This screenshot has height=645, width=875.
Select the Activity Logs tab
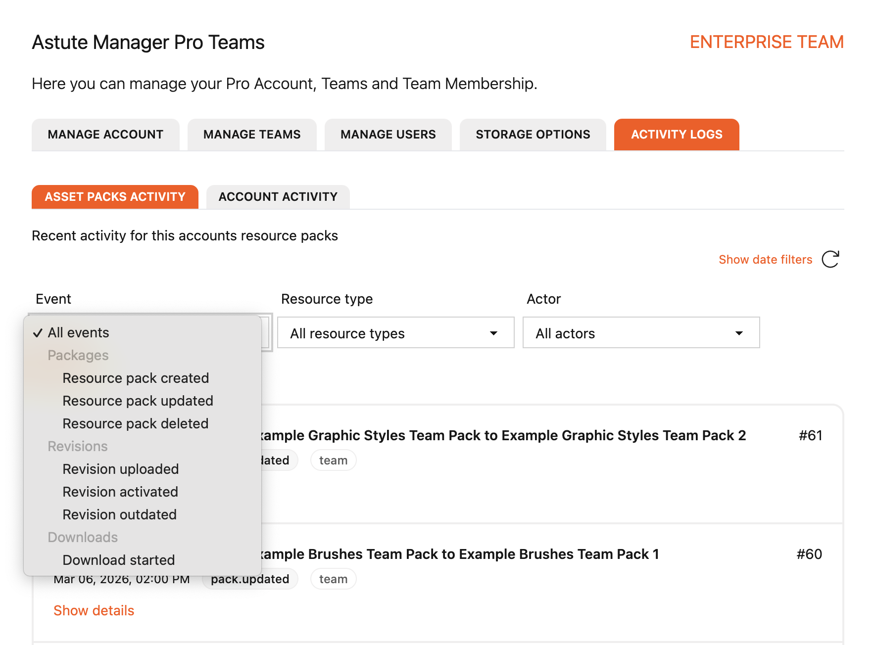(x=676, y=135)
